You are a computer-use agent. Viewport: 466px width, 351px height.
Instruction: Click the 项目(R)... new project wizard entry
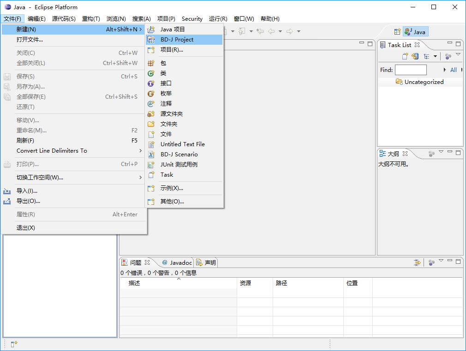(x=184, y=50)
